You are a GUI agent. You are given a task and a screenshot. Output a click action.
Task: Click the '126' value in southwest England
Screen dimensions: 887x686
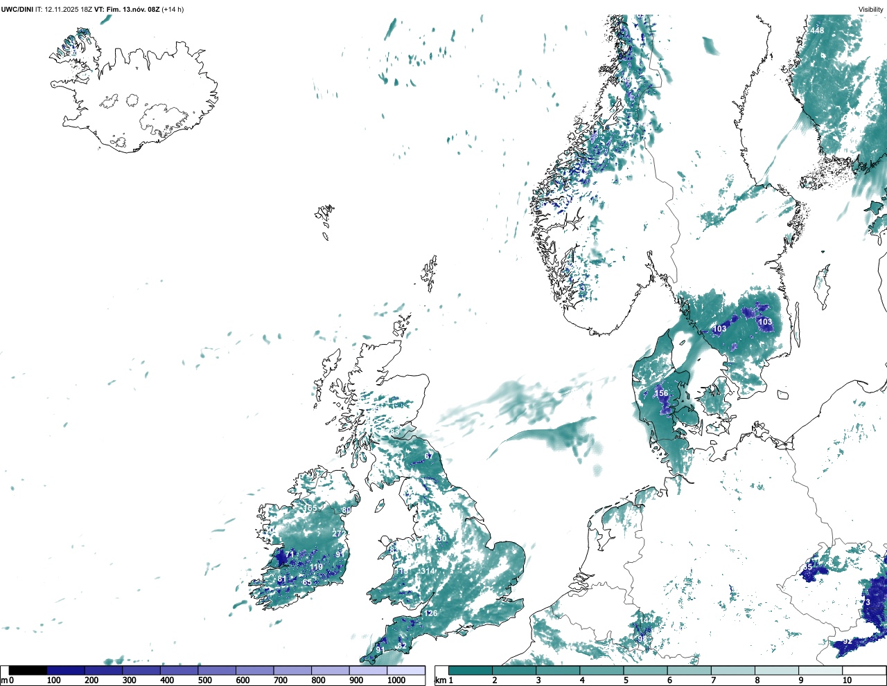tap(430, 613)
